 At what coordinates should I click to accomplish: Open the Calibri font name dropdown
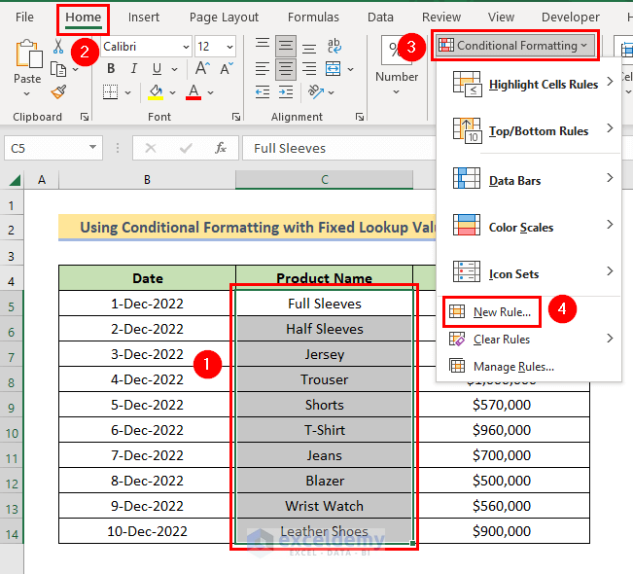click(186, 47)
